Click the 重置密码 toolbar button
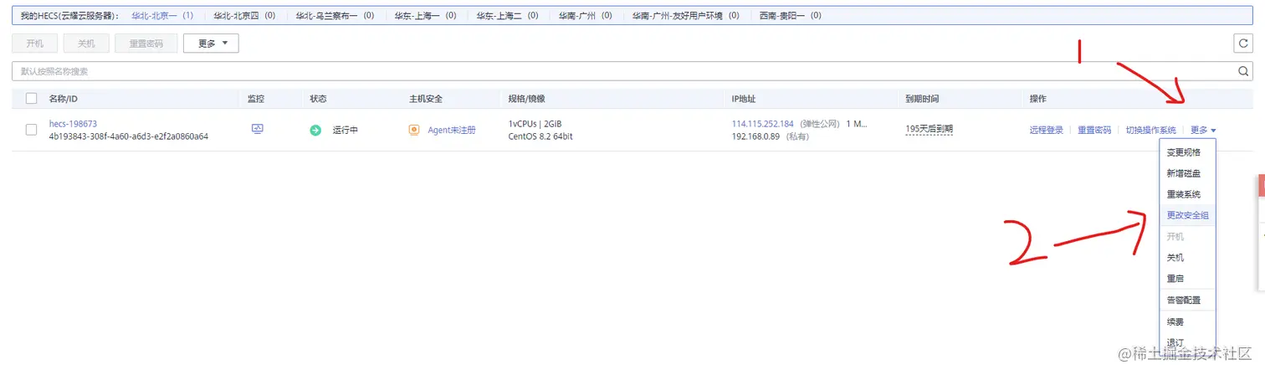1265x375 pixels. [x=146, y=44]
